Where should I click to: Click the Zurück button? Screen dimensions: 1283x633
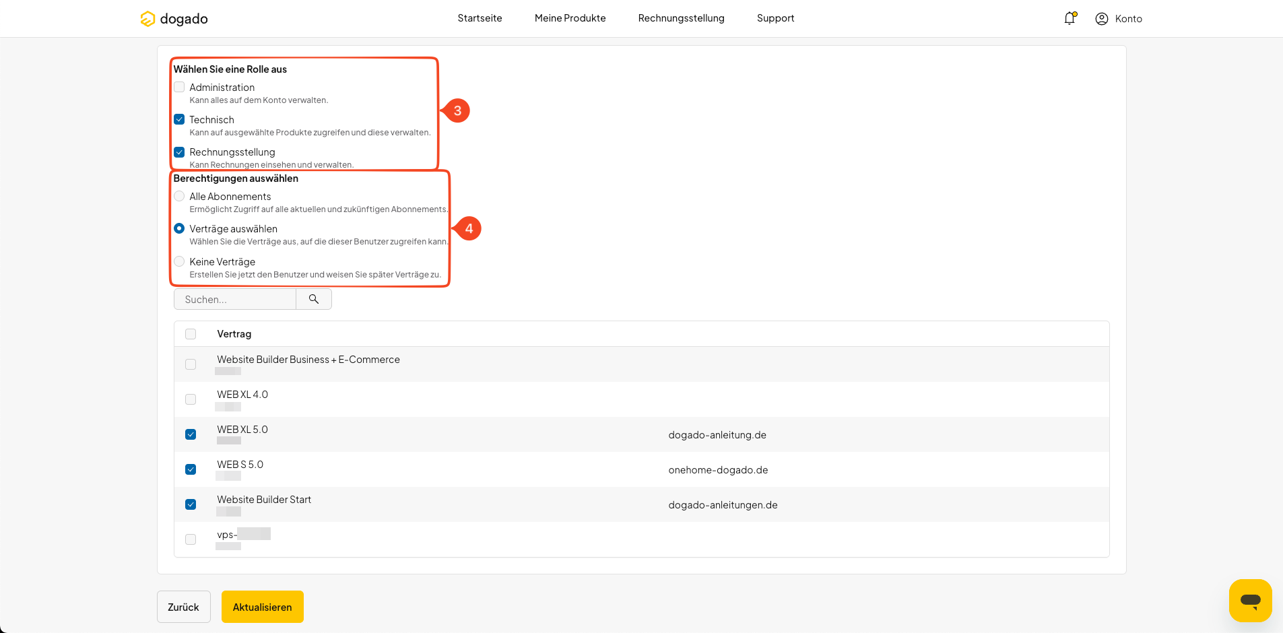183,607
